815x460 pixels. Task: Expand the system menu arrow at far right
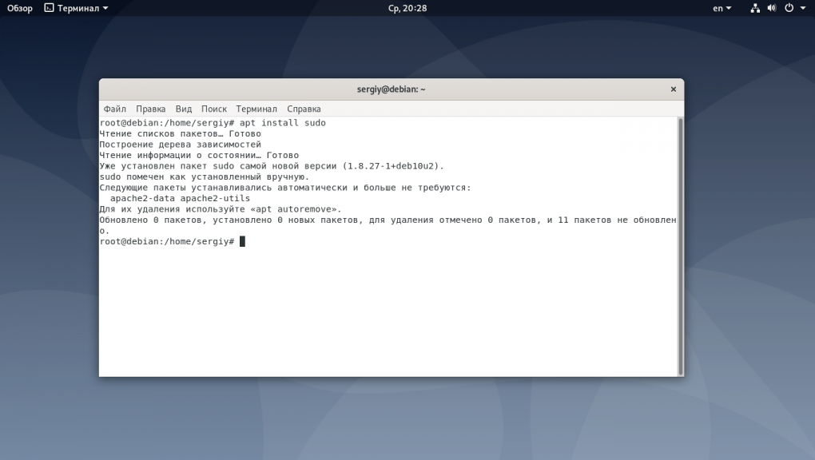pos(803,8)
